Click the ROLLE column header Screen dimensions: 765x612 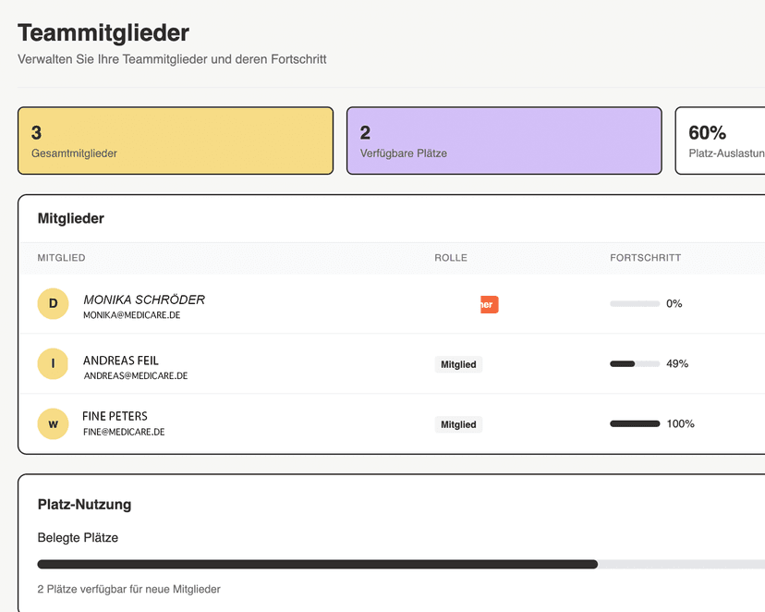451,258
